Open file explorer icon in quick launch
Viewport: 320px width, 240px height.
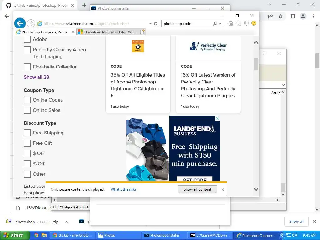(x=44, y=235)
